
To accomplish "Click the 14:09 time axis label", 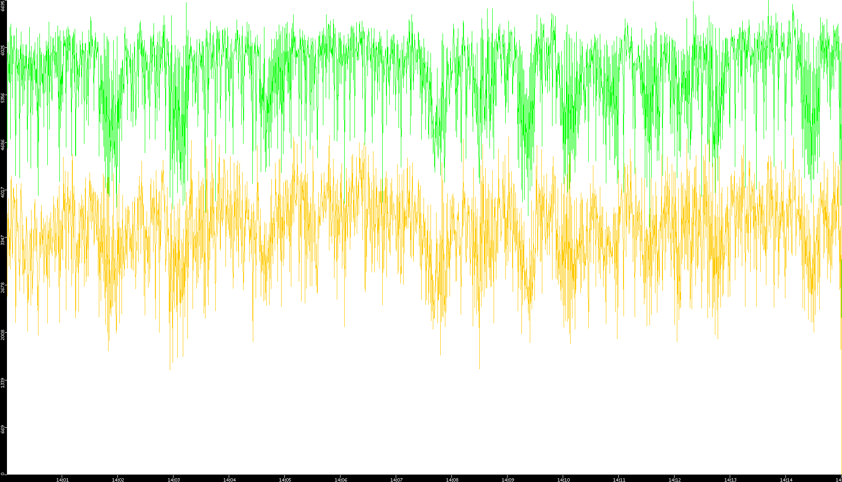I will click(x=508, y=480).
